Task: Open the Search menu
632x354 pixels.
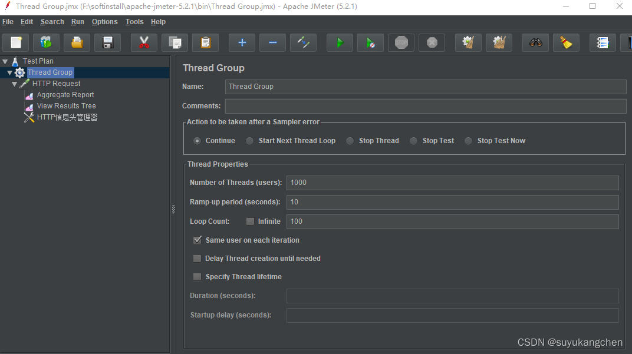Action: (52, 22)
